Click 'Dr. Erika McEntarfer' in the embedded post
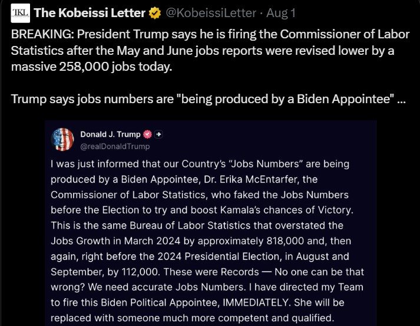 (252, 179)
